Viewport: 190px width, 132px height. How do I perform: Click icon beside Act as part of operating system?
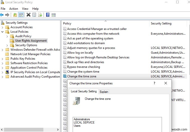(x=65, y=38)
